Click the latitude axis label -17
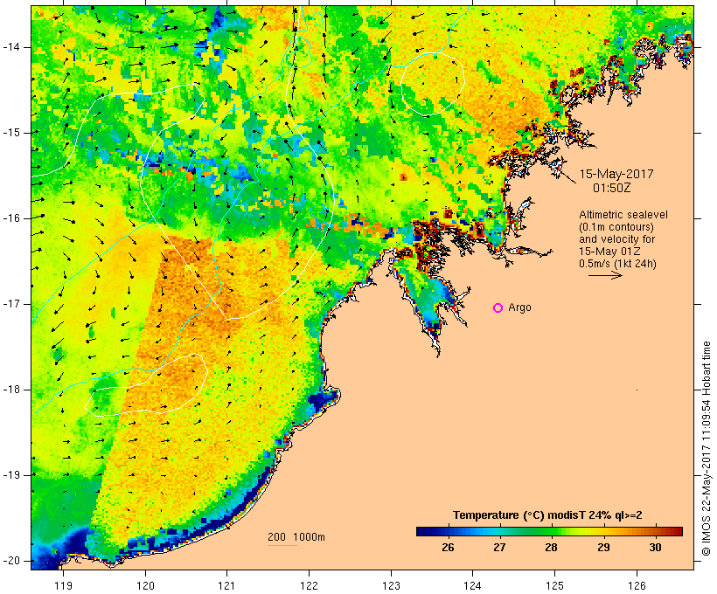This screenshot has height=594, width=717. [x=11, y=304]
